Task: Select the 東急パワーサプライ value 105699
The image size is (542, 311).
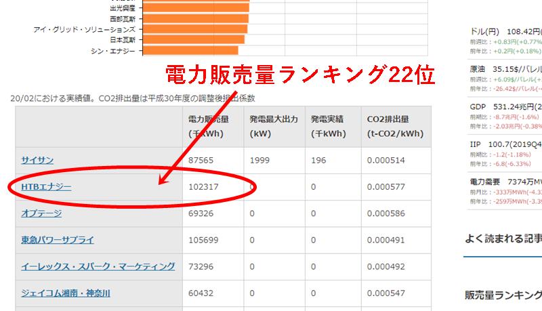Action: coord(204,240)
